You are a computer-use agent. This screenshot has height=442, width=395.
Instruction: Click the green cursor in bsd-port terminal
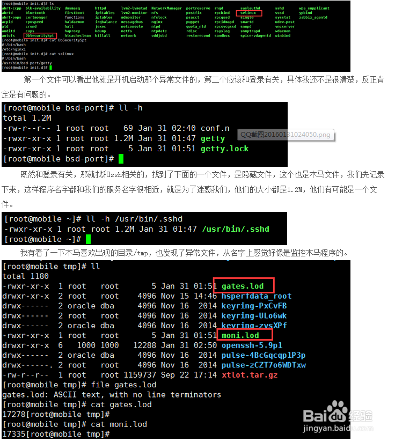[121, 159]
